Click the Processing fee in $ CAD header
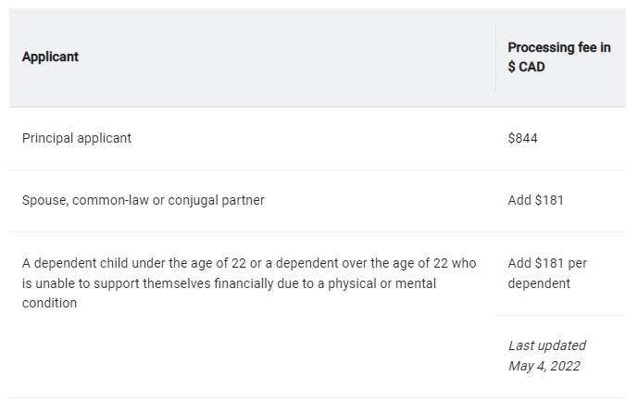Screen dimensions: 638x414 [x=558, y=56]
